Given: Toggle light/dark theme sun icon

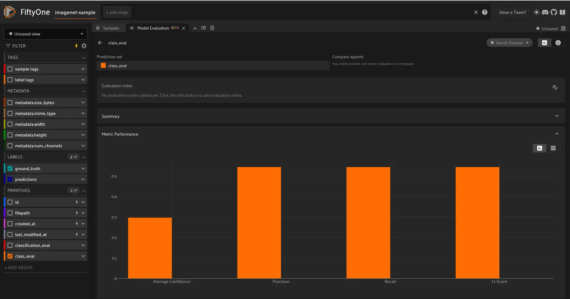Looking at the screenshot, I should [x=536, y=12].
